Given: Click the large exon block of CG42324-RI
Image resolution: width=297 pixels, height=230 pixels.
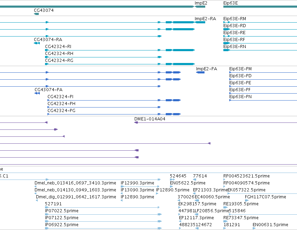Looking at the screenshot, I should pyautogui.click(x=184, y=50).
